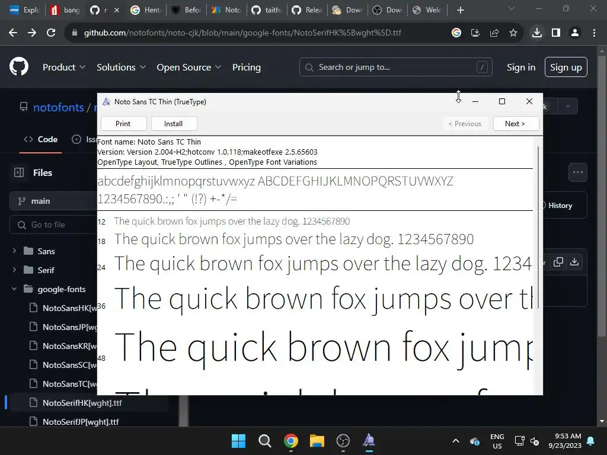Click the install app icon in the address bar
Image resolution: width=607 pixels, height=455 pixels.
pyautogui.click(x=475, y=33)
